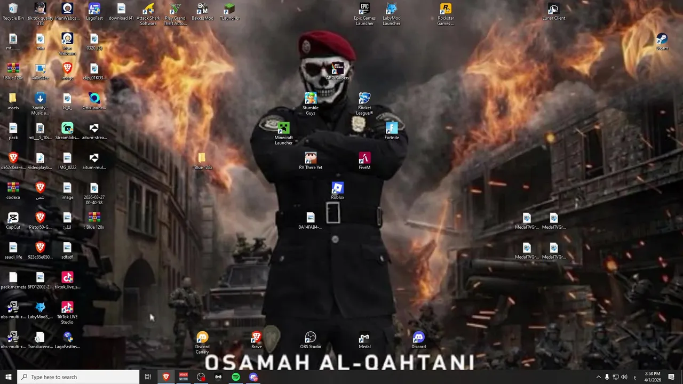Screen dimensions: 683x384
Task: Launch the Play Grand Theft Auto shortcut
Action: [175, 14]
